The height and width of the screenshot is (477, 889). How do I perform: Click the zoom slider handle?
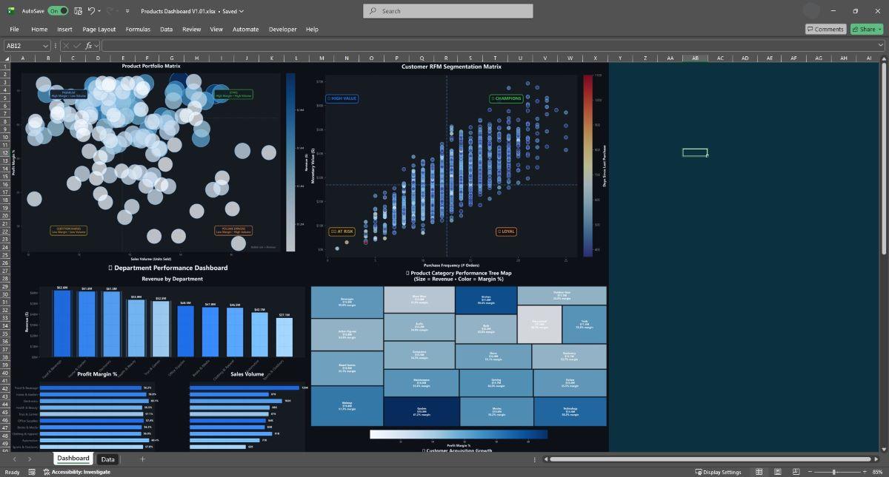pyautogui.click(x=834, y=472)
